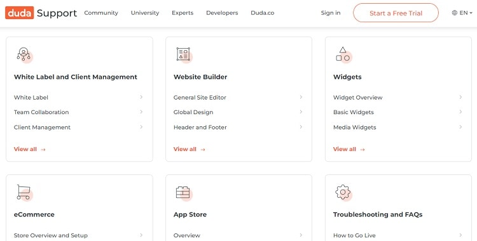
Task: Open the App Store Overview link
Action: (187, 235)
